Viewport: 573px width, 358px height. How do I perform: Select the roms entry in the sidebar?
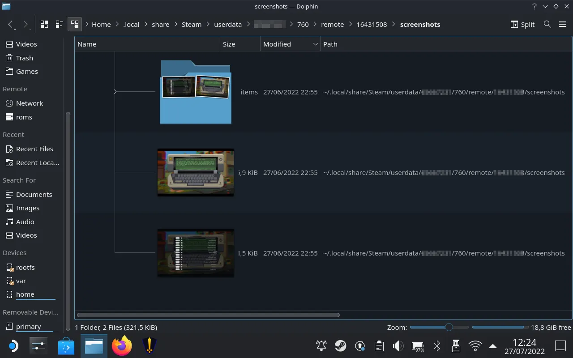click(25, 117)
